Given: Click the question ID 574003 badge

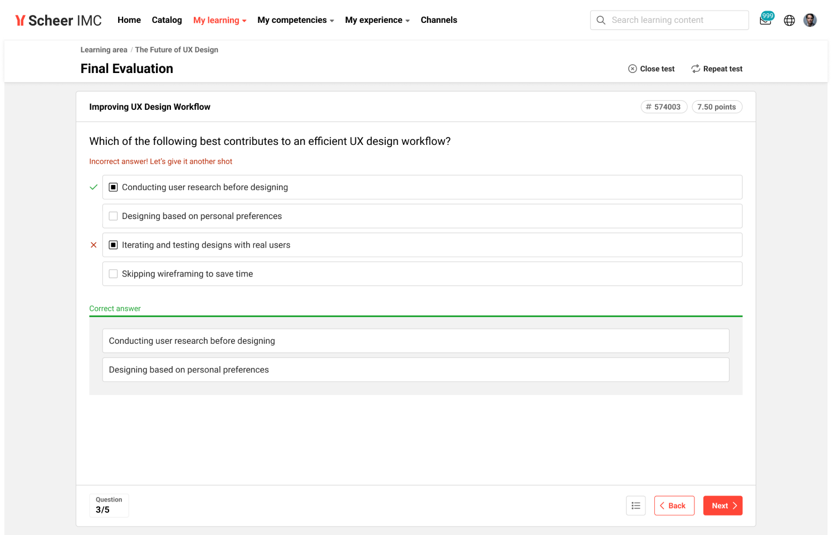Looking at the screenshot, I should click(x=664, y=107).
